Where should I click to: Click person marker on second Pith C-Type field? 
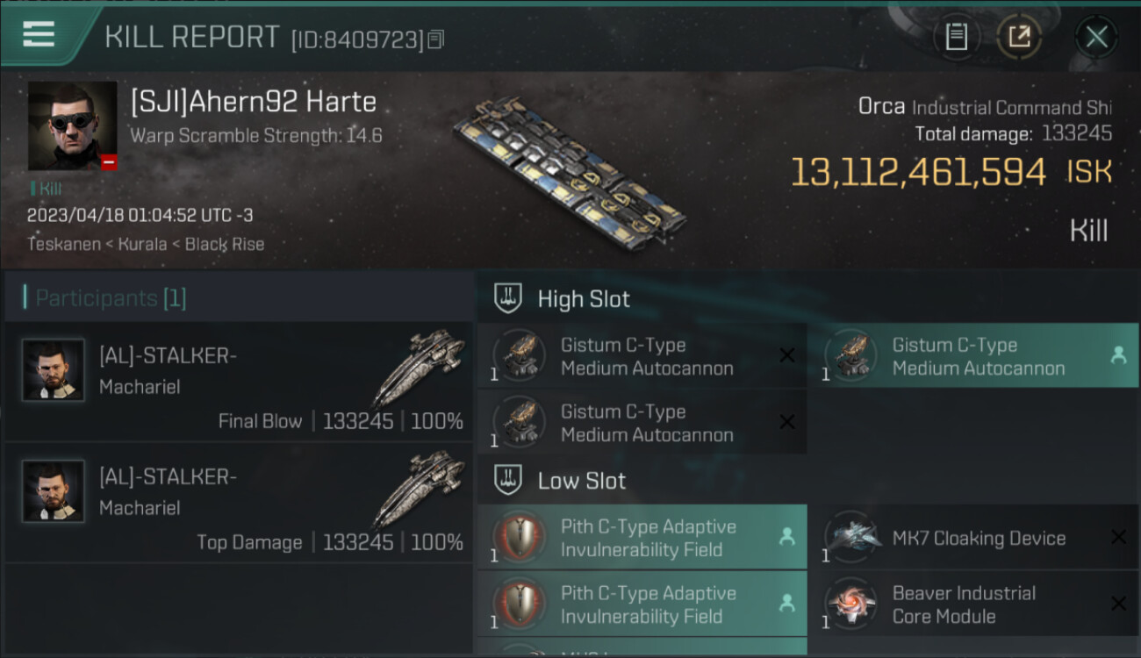click(786, 604)
